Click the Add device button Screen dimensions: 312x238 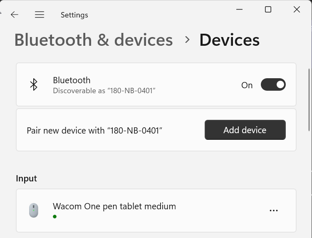(x=245, y=130)
